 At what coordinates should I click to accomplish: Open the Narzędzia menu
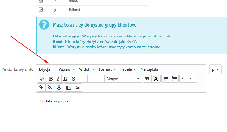pyautogui.click(x=151, y=69)
